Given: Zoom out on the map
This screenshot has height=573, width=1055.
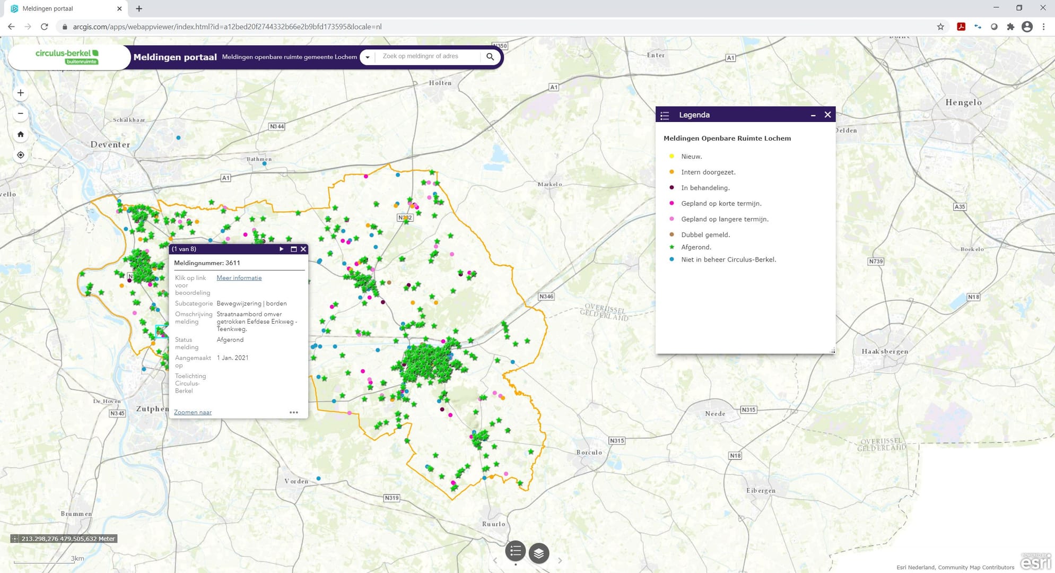Looking at the screenshot, I should point(21,114).
